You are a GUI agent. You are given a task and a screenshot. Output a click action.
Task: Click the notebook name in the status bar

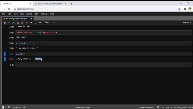tap(183, 107)
